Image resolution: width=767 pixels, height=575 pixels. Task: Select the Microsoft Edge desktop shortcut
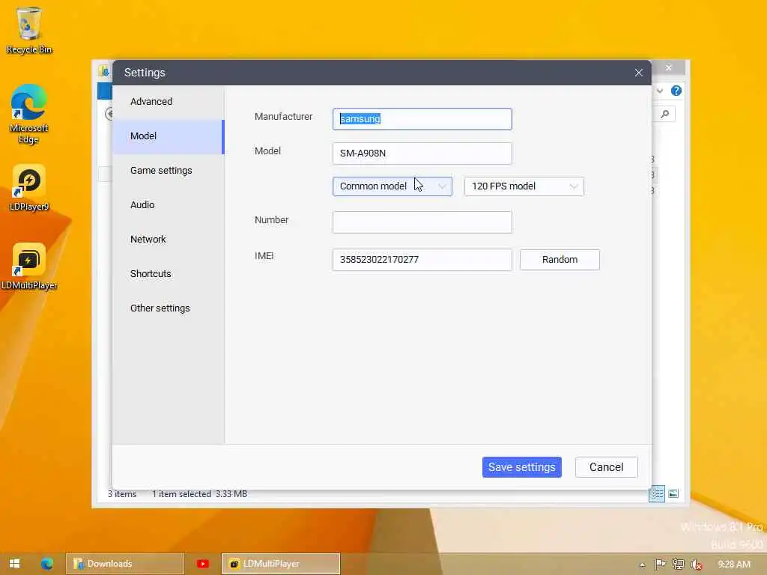pyautogui.click(x=29, y=114)
